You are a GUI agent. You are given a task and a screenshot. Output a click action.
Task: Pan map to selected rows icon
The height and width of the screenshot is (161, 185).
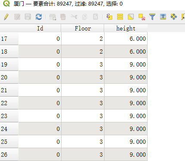point(174,17)
